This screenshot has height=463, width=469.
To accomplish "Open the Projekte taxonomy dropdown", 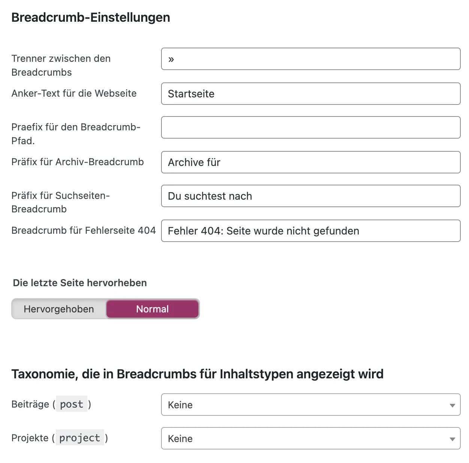I will 310,439.
